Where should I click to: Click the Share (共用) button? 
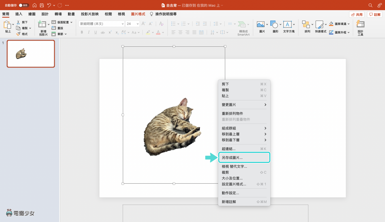tap(357, 14)
